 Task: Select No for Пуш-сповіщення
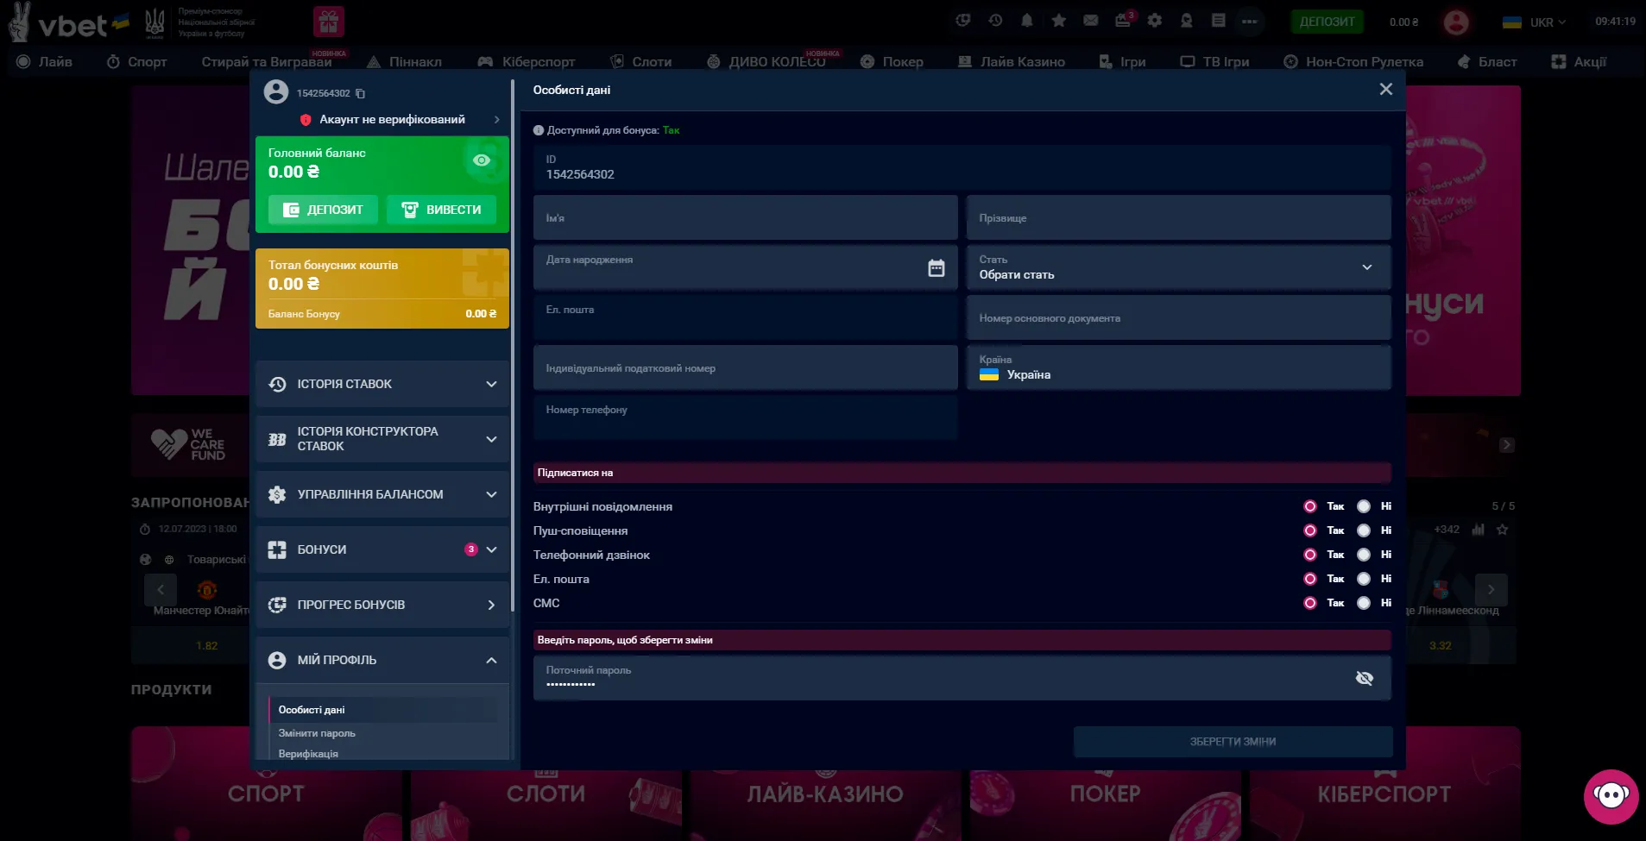pos(1364,530)
